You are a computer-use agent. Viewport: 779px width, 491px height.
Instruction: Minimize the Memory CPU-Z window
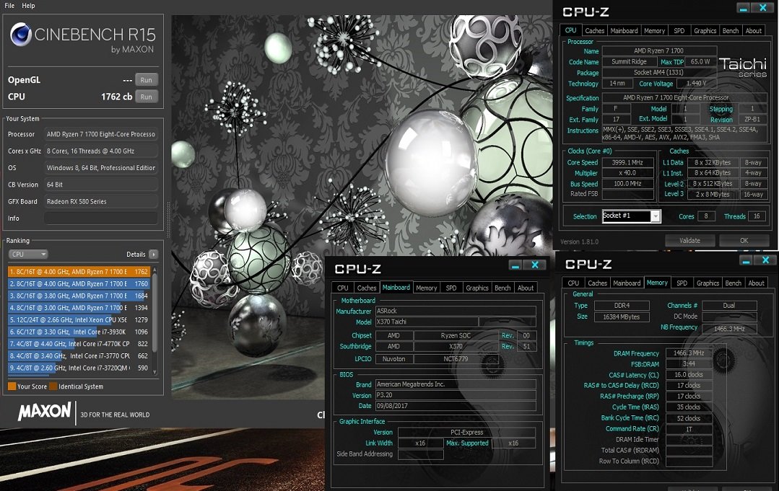tap(746, 260)
